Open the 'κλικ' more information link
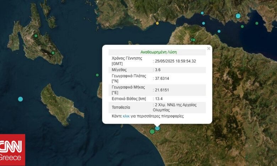Screen dimensions: 277x166 [126, 116]
